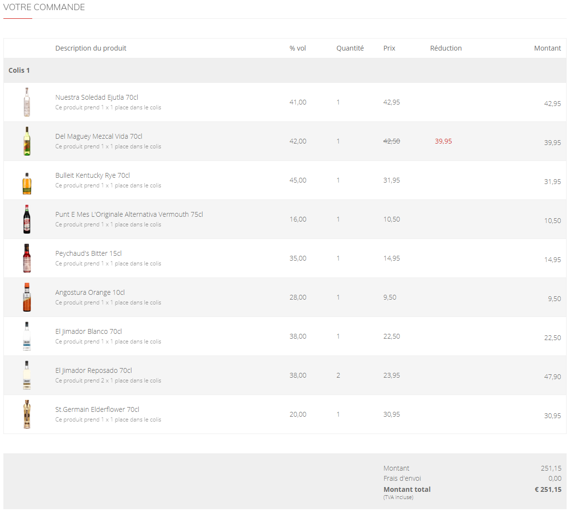570x514 pixels.
Task: Click the Peychaud's Bitter bottle thumbnail
Action: point(27,258)
